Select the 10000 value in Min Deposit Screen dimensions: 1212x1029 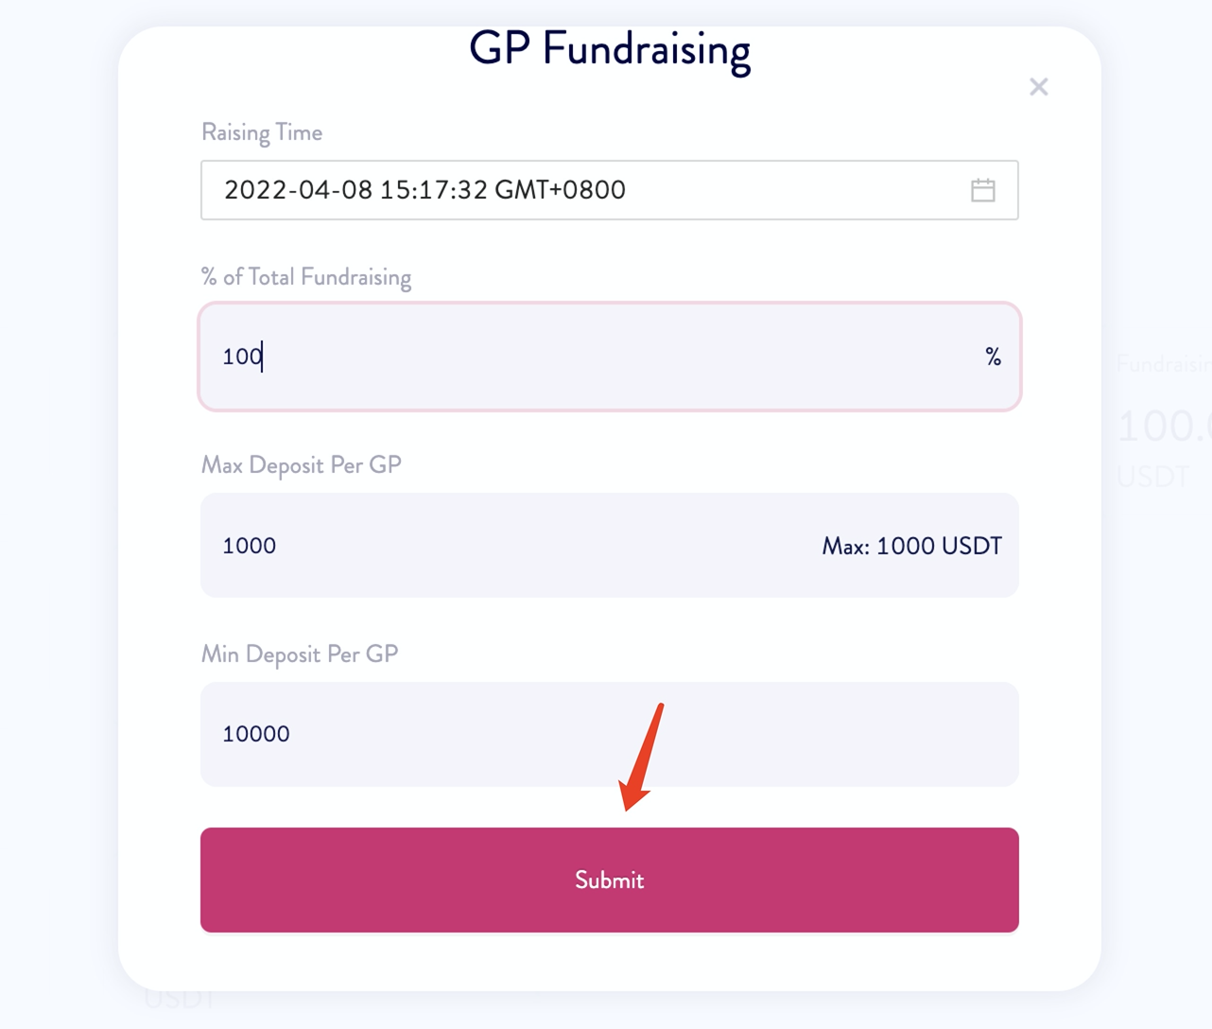pos(256,734)
